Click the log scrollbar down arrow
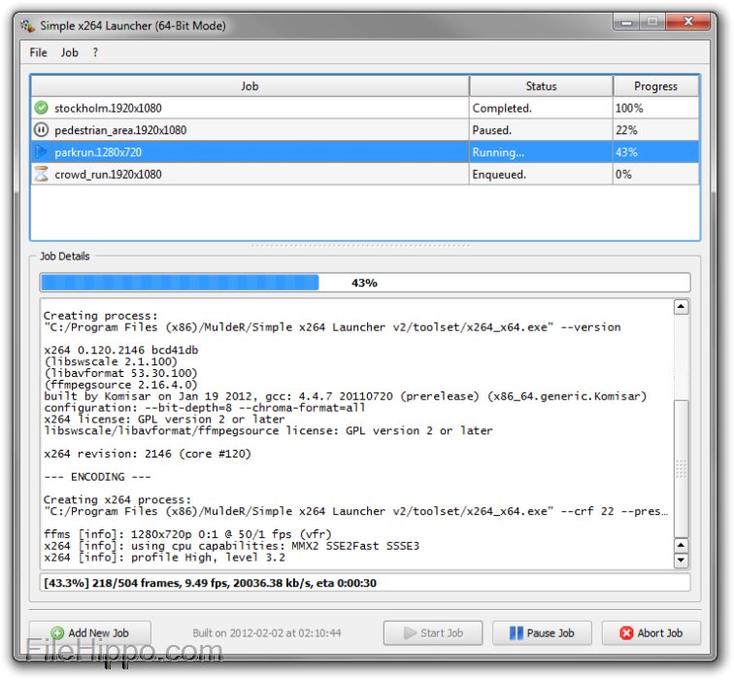The width and height of the screenshot is (734, 680). 681,561
